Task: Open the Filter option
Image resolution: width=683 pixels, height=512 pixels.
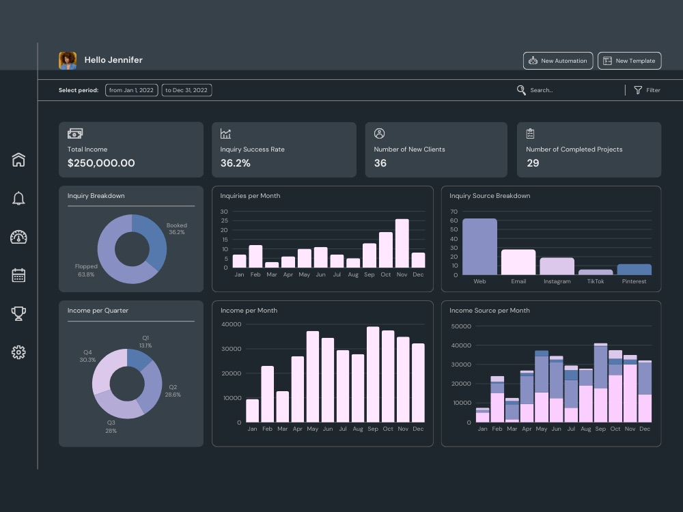Action: (647, 90)
